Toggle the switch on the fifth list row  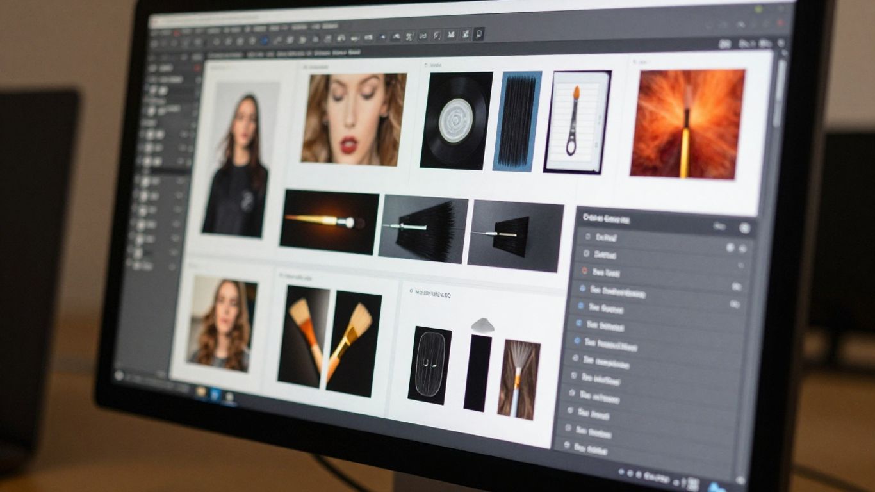tap(734, 305)
